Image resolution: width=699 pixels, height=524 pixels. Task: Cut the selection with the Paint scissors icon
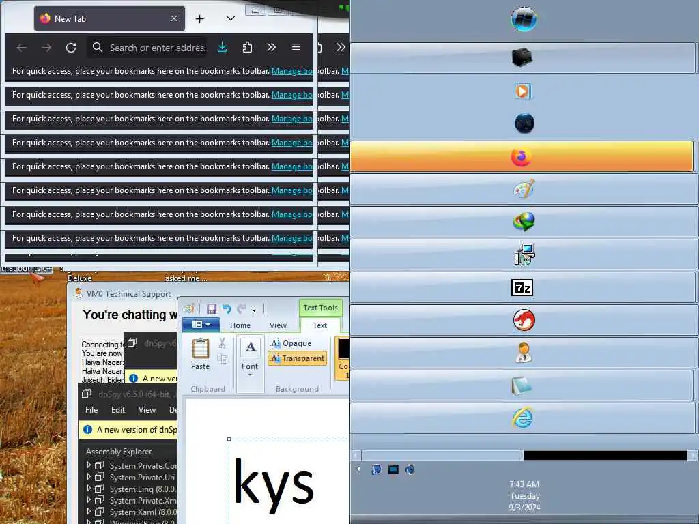pos(222,343)
